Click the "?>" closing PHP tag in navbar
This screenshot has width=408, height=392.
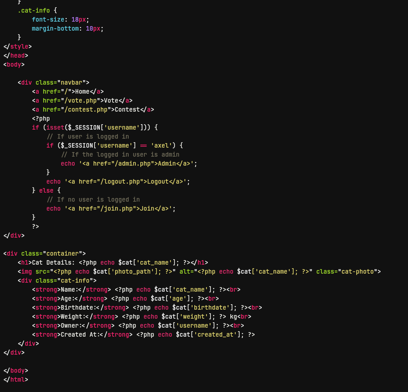36,226
